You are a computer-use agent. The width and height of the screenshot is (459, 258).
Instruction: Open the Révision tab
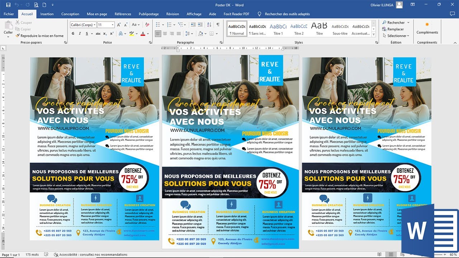pos(172,14)
